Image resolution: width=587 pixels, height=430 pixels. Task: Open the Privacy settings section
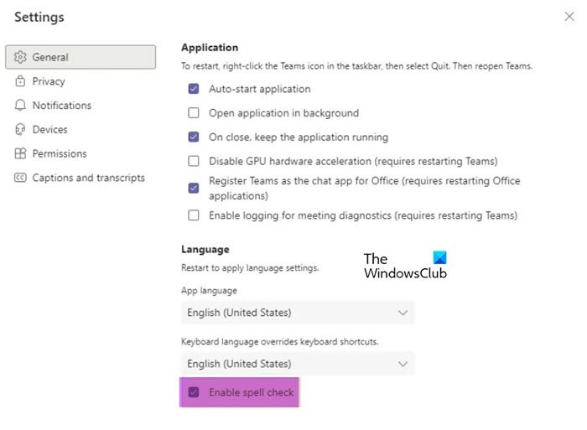[x=49, y=81]
